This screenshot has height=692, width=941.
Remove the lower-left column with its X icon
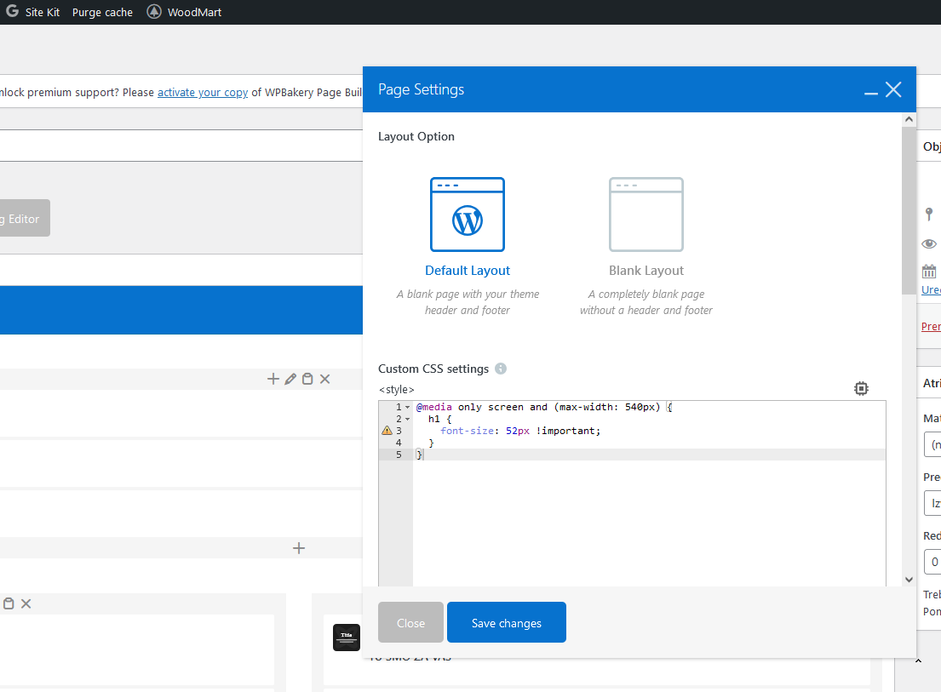(26, 603)
